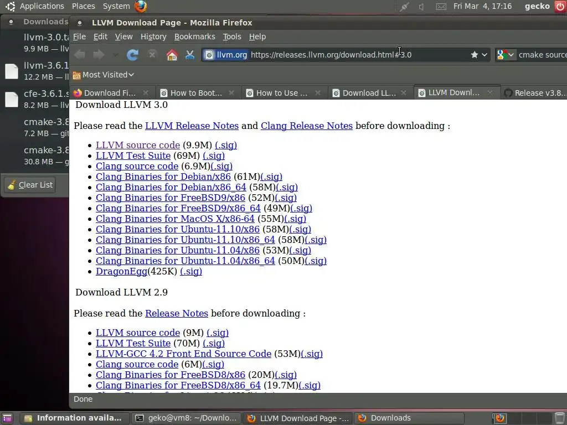Open the LLVM Release Notes link
The width and height of the screenshot is (567, 425).
192,126
